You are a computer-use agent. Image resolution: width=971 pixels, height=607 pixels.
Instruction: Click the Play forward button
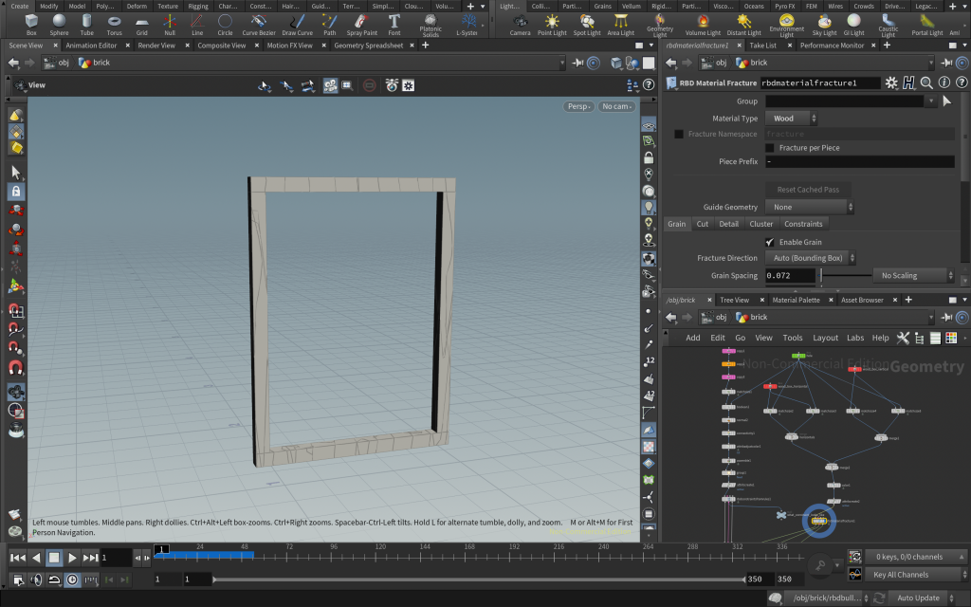coord(72,558)
